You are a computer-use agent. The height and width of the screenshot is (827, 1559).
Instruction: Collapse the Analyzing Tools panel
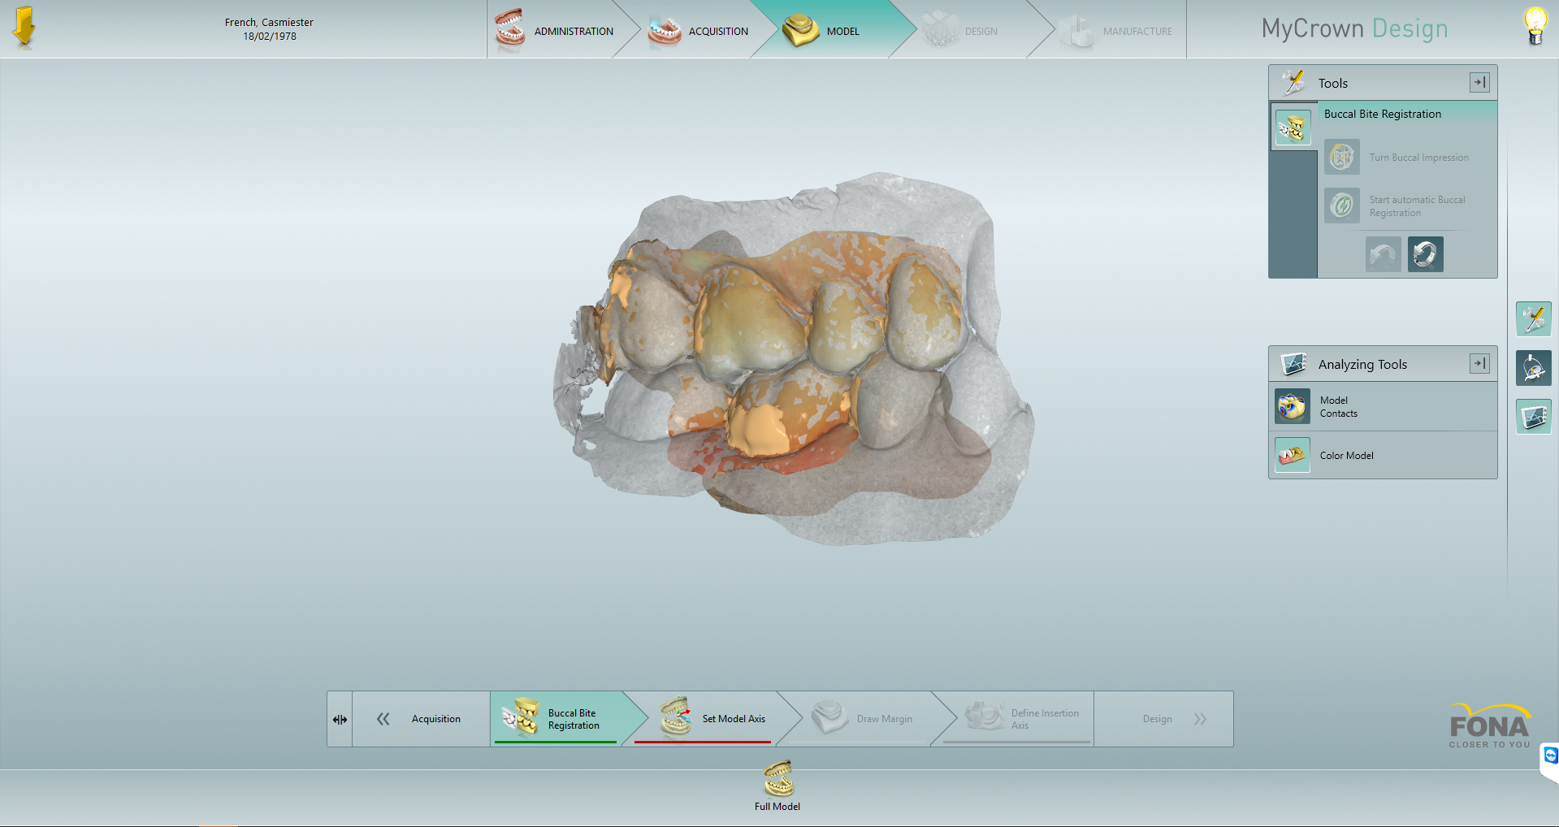tap(1479, 363)
